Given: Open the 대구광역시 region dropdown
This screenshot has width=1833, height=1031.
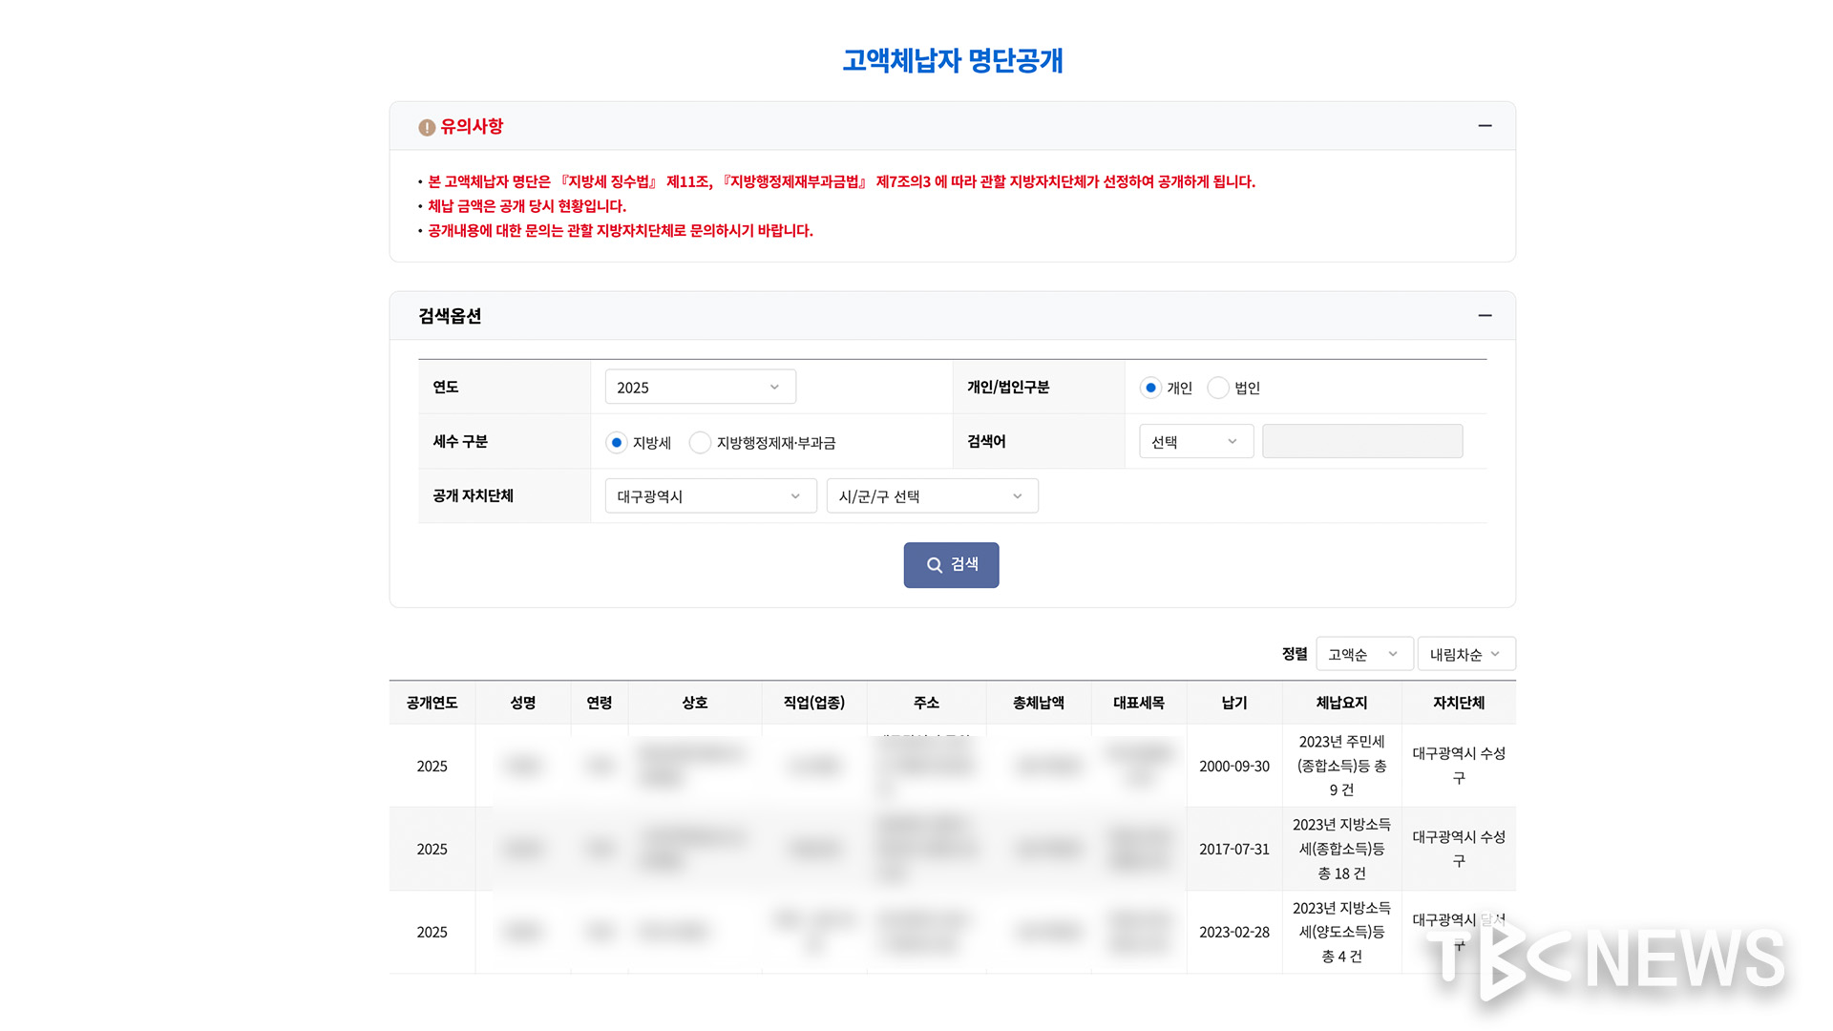Looking at the screenshot, I should click(x=710, y=495).
